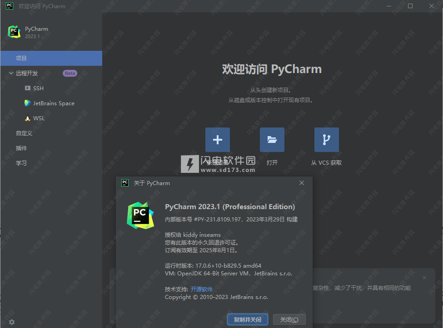The image size is (443, 328).
Task: Collapse the 远程开发 section chevron
Action: click(11, 73)
